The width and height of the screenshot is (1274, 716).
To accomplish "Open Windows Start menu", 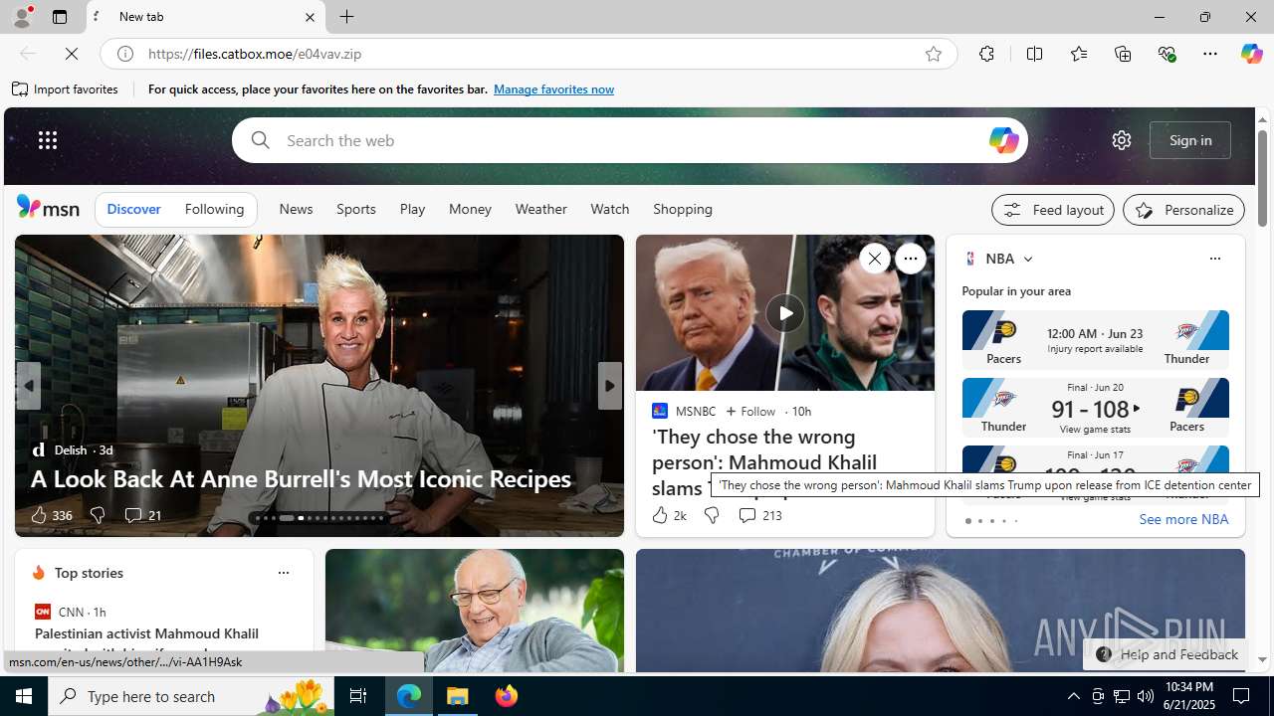I will click(24, 696).
